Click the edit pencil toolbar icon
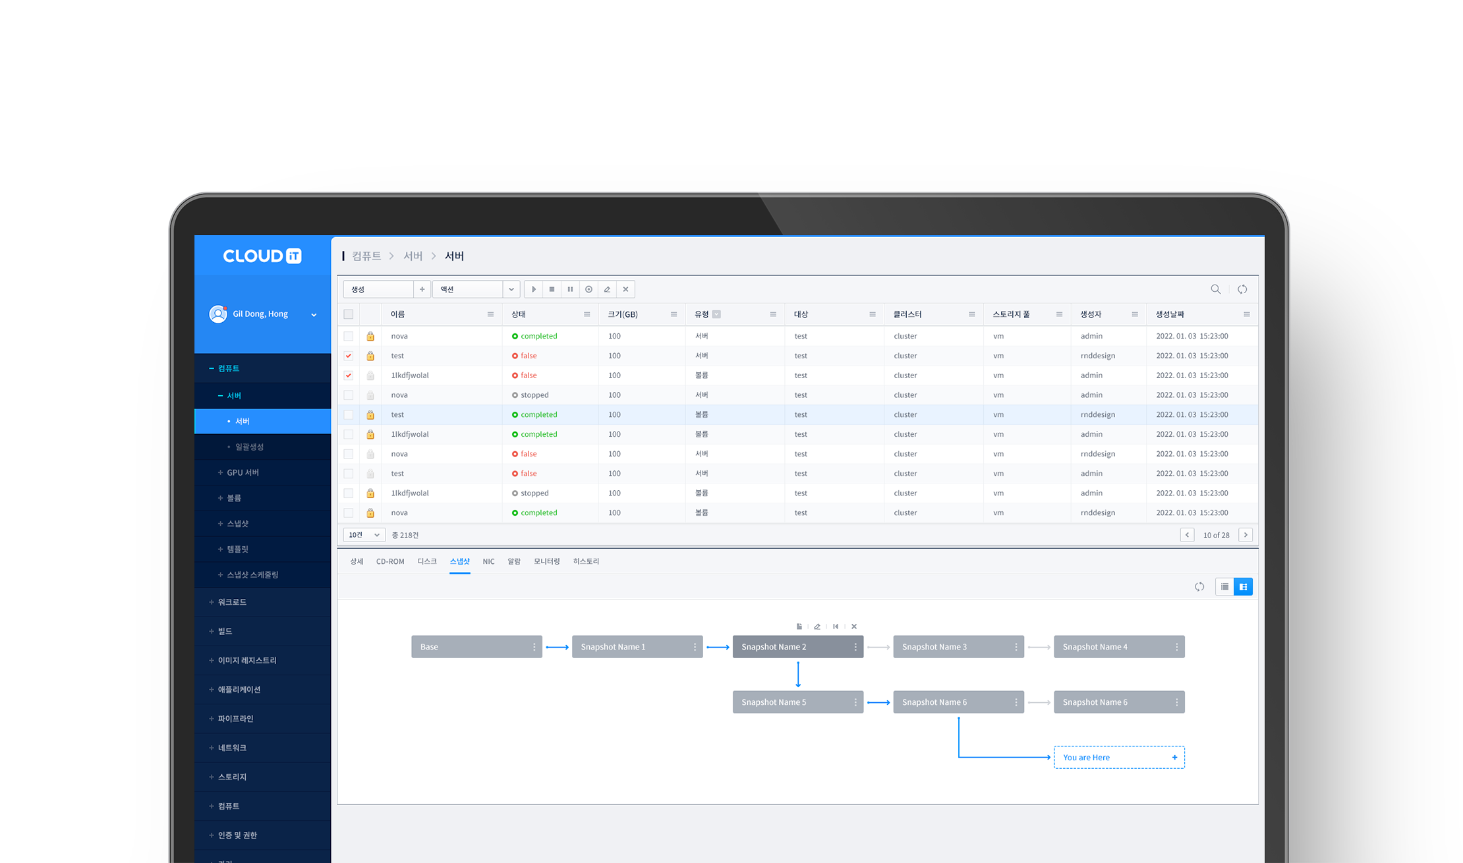This screenshot has height=863, width=1463. click(607, 289)
